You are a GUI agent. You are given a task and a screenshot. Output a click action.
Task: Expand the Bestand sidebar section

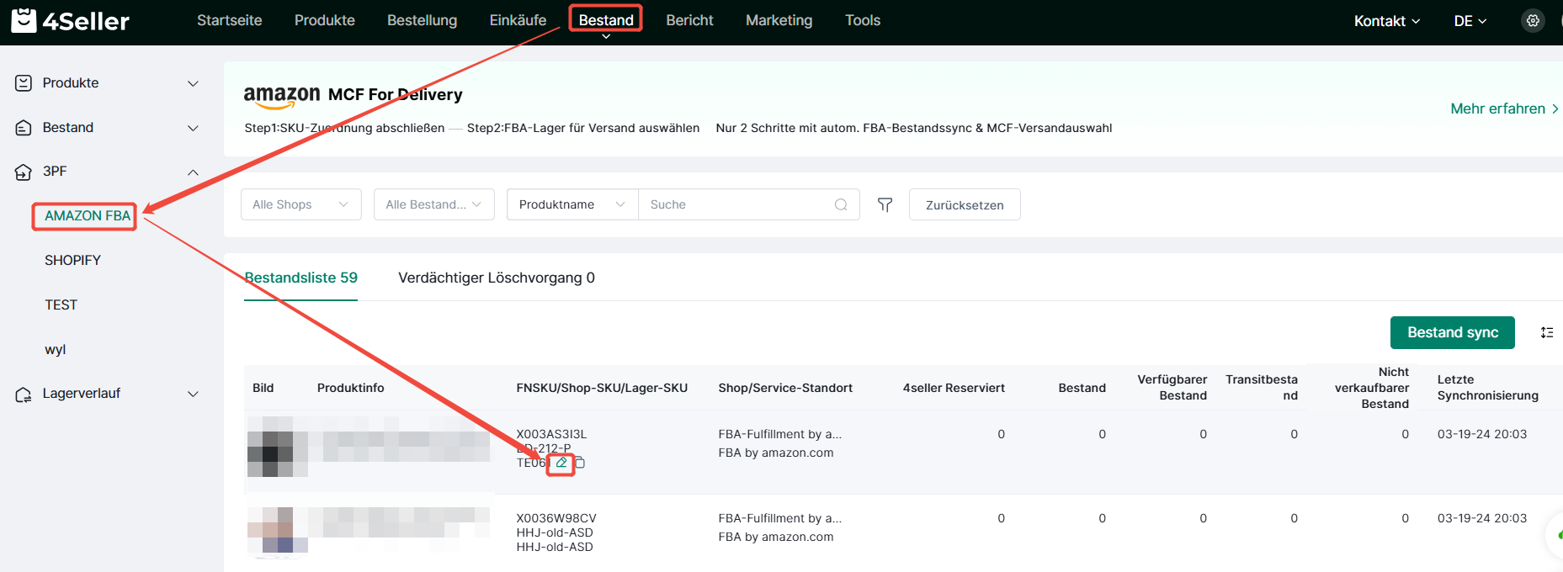pos(193,128)
